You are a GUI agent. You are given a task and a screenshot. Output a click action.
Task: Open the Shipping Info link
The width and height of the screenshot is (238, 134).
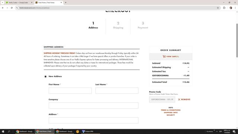click(x=171, y=112)
